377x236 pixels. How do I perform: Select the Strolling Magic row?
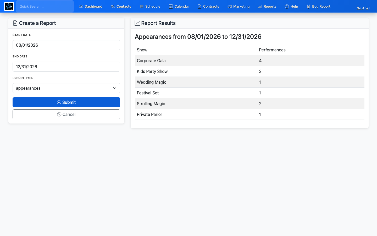pos(250,104)
